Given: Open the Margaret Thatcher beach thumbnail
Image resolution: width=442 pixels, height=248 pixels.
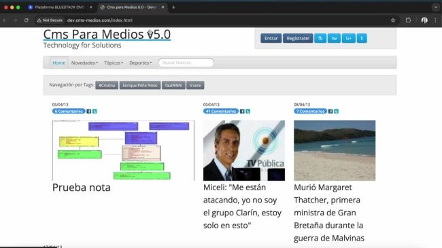Looking at the screenshot, I should (x=335, y=150).
